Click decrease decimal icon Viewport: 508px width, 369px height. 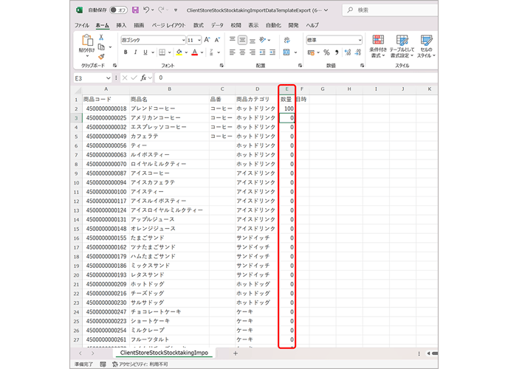tap(358, 52)
